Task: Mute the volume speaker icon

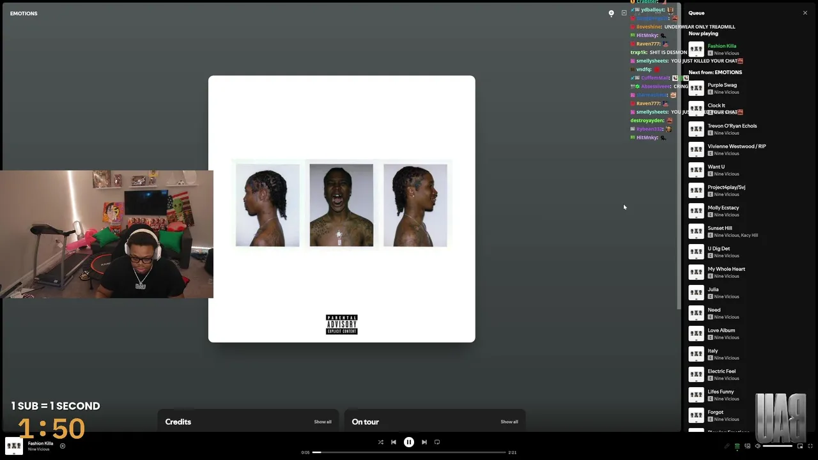Action: [x=758, y=446]
